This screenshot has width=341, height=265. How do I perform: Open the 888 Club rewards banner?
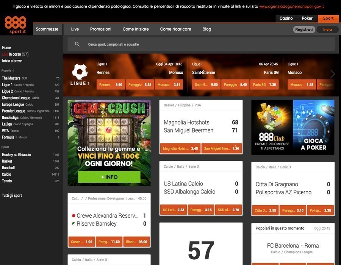272,127
